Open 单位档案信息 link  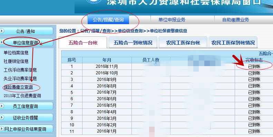[16, 53]
